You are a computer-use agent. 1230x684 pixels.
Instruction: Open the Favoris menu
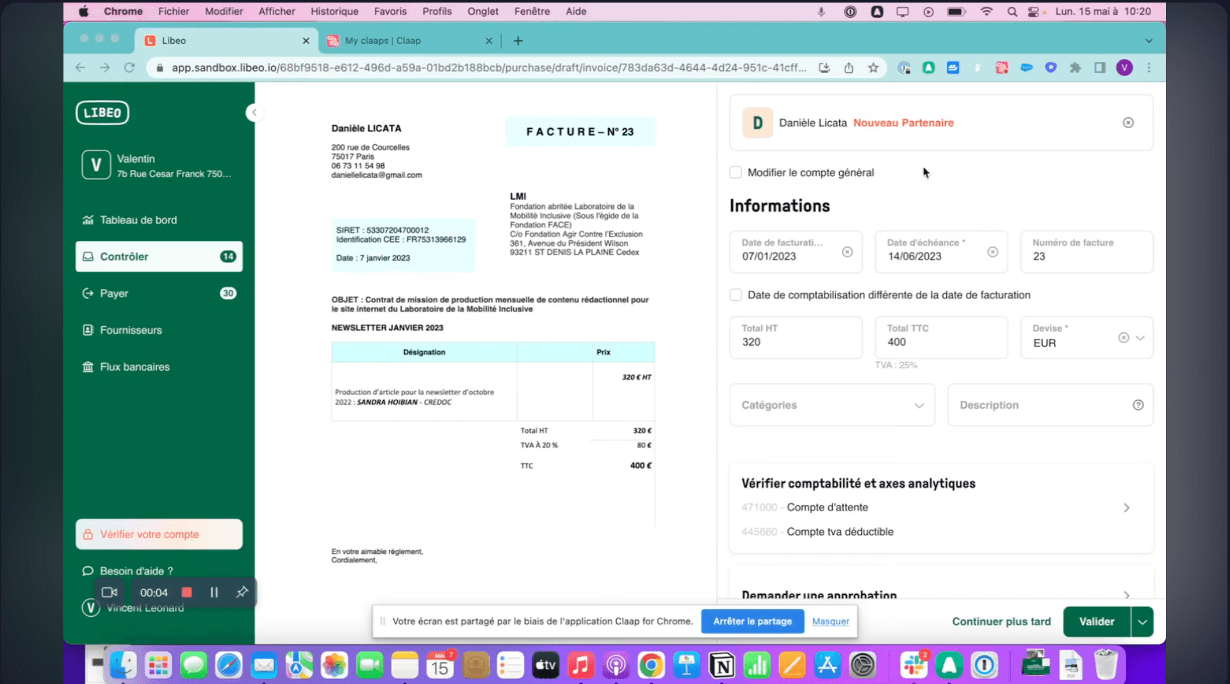tap(390, 11)
